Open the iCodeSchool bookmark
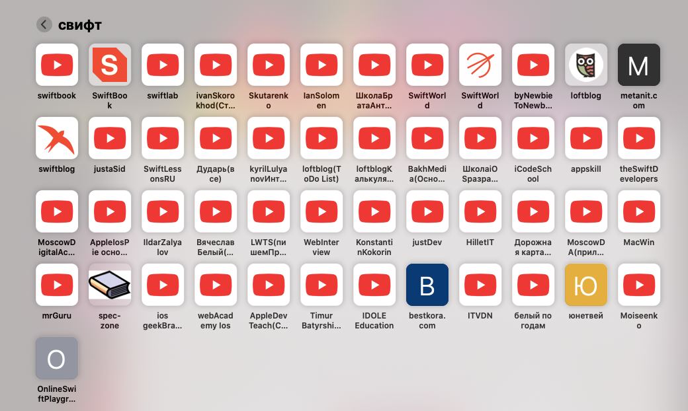This screenshot has height=411, width=688. (533, 138)
